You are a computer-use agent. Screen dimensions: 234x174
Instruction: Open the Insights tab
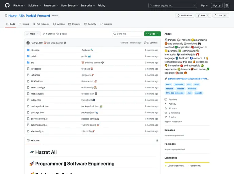click(106, 24)
